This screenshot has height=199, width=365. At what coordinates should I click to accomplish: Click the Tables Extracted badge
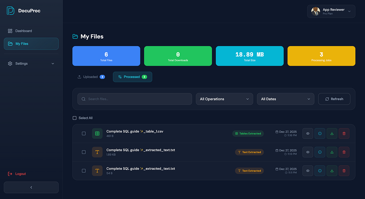248,134
